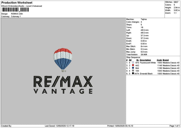Click the Brand column header
The width and height of the screenshot is (181, 128).
[x=166, y=60]
